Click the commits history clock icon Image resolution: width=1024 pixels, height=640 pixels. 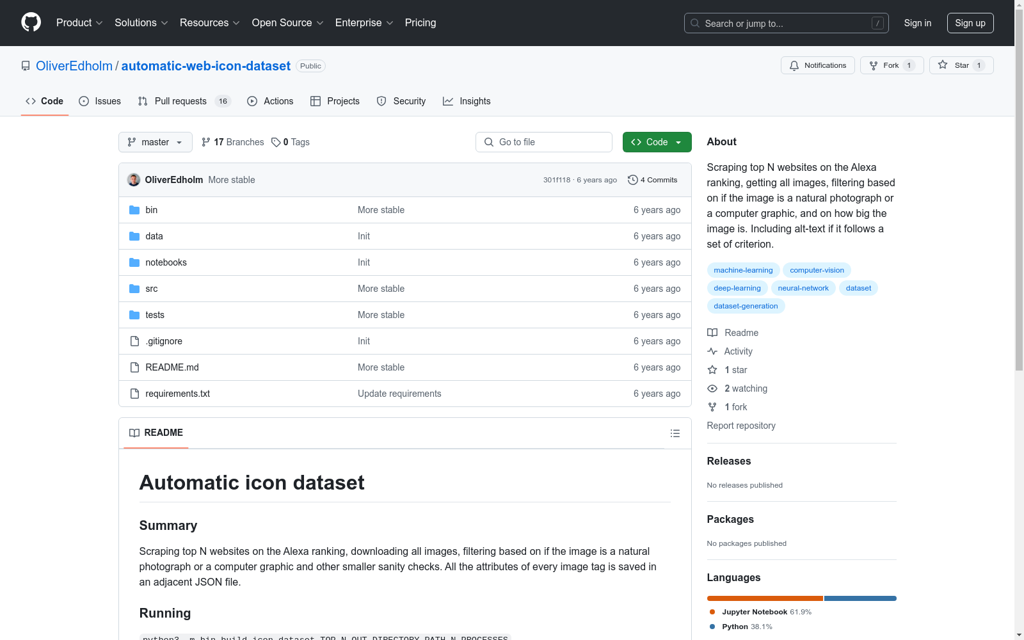pyautogui.click(x=633, y=180)
